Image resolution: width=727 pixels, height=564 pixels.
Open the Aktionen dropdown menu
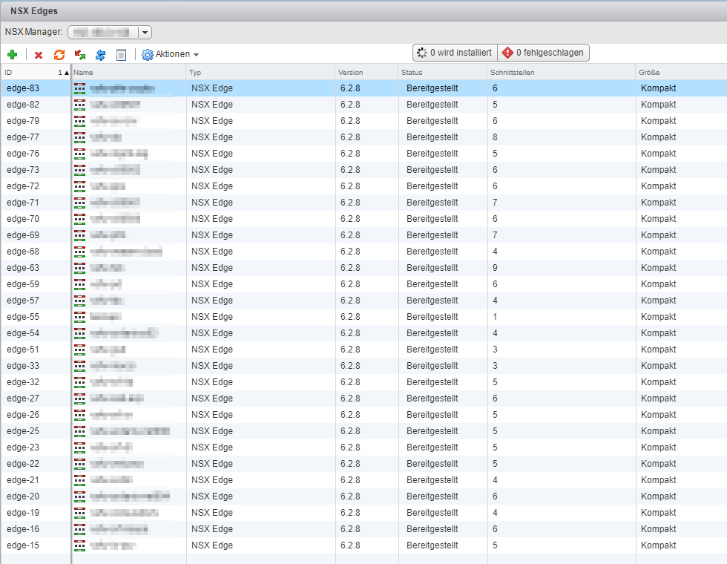[x=171, y=55]
